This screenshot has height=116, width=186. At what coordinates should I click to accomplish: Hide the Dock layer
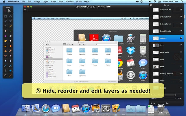point(181,45)
